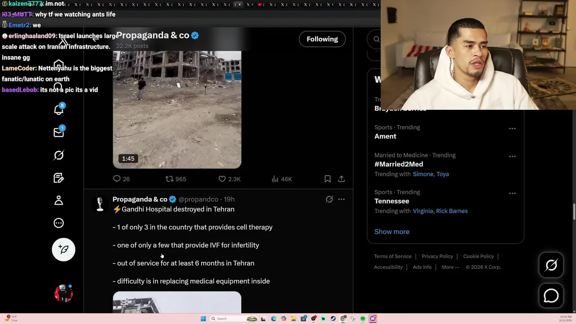The width and height of the screenshot is (576, 324).
Task: Click the Windows taskbar Search box
Action: [234, 319]
